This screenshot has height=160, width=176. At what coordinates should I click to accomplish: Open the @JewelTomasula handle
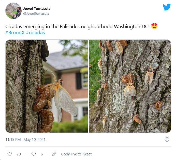pyautogui.click(x=36, y=13)
